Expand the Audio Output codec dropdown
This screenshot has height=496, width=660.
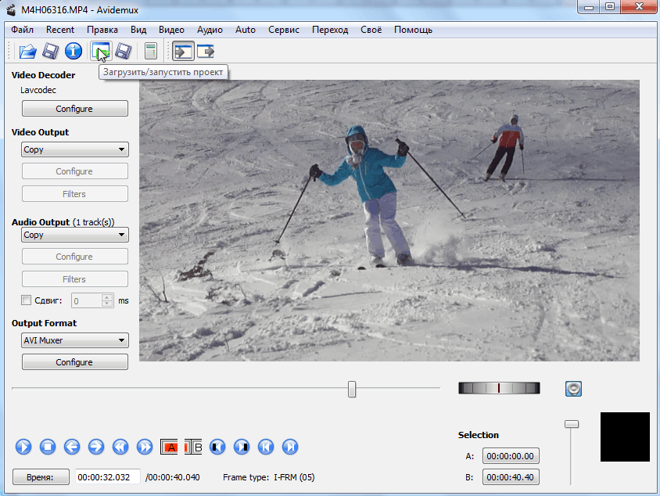point(74,235)
